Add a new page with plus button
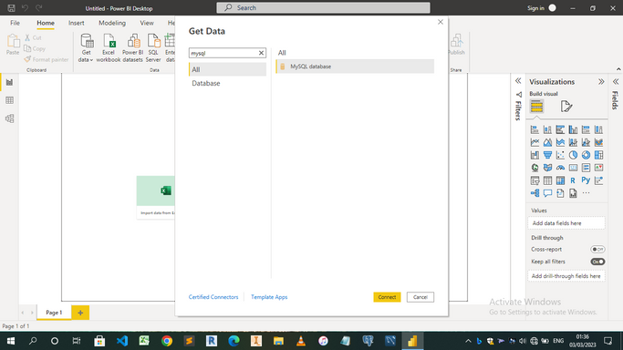 click(80, 313)
